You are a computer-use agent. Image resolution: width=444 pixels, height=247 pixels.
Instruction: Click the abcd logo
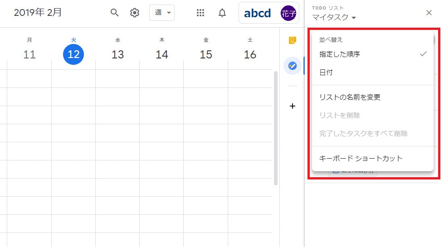[257, 13]
